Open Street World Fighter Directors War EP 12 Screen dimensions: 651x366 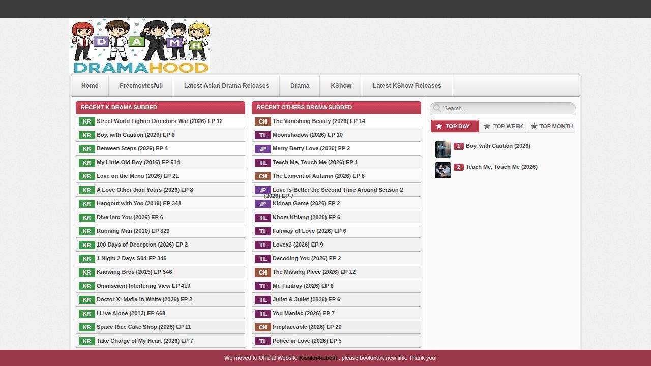pos(160,121)
